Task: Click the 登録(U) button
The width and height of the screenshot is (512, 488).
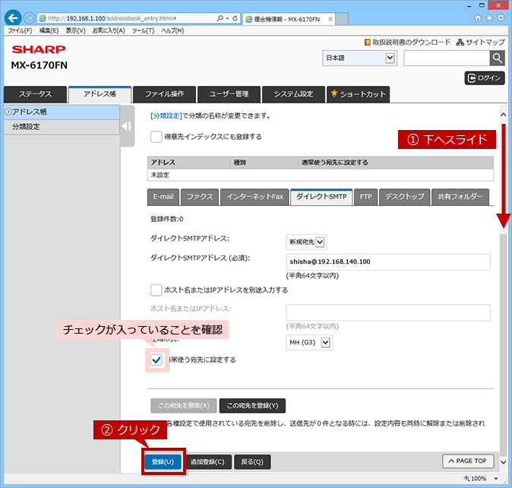Action: 163,462
